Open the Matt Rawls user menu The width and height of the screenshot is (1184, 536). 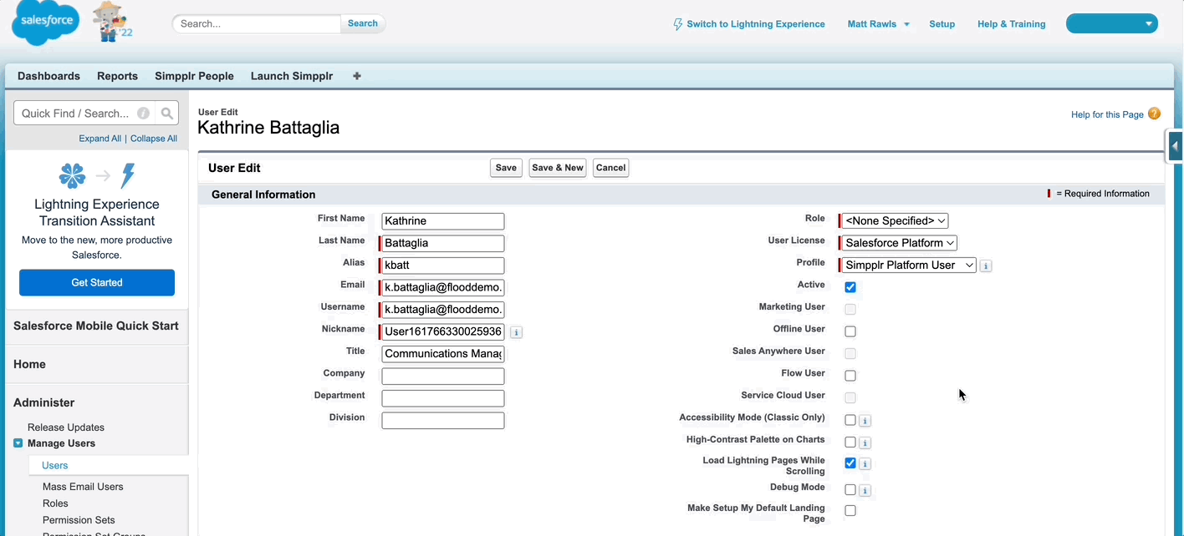pyautogui.click(x=878, y=24)
